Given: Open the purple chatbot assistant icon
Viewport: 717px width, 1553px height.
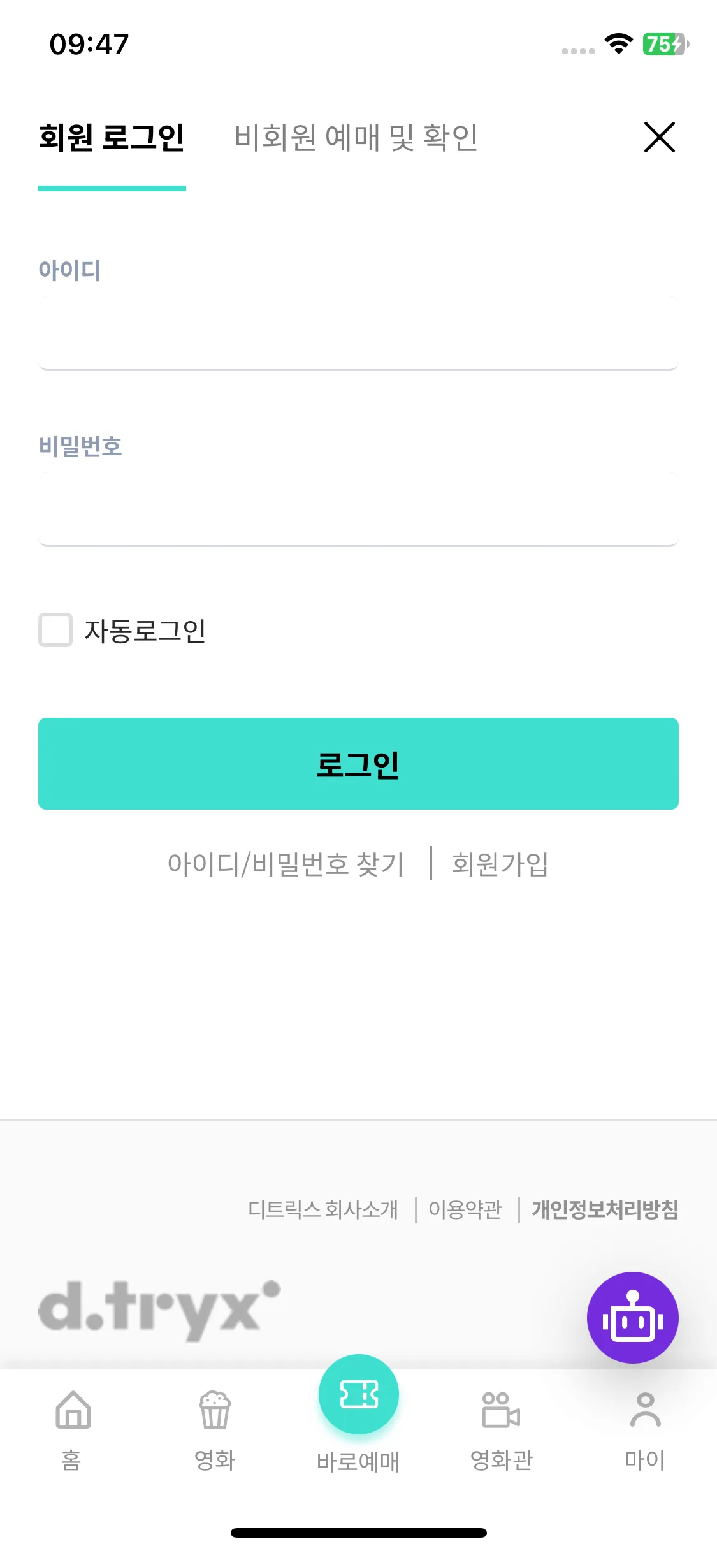Looking at the screenshot, I should pos(632,1317).
